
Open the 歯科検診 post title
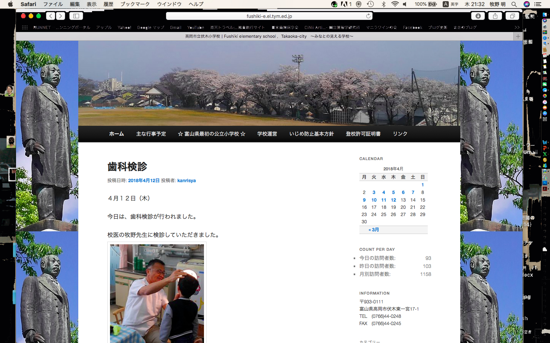[x=127, y=167]
